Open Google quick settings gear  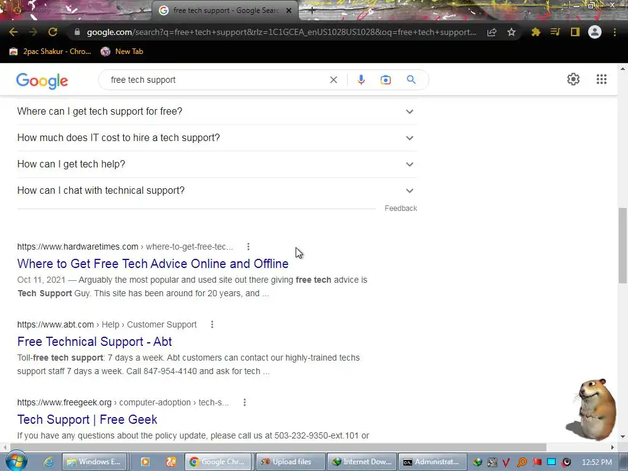coord(573,79)
